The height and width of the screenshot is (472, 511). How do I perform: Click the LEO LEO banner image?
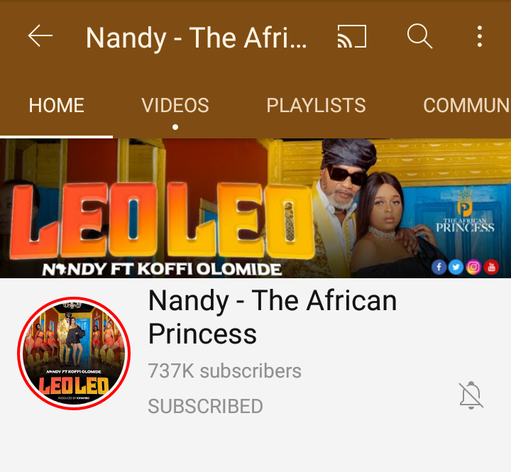tap(255, 208)
